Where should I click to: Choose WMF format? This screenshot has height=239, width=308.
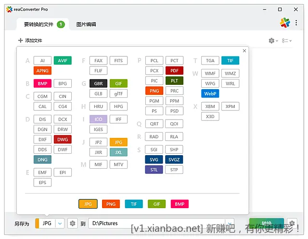point(210,73)
